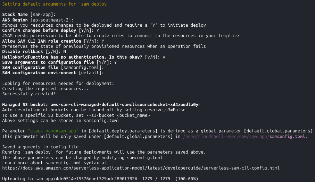The image size is (315, 182).
Task: Click the Managed S3 bucket name text
Action: click(x=126, y=105)
